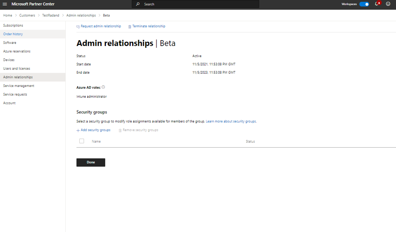
Task: Open the feedback smiley icon
Action: [388, 4]
